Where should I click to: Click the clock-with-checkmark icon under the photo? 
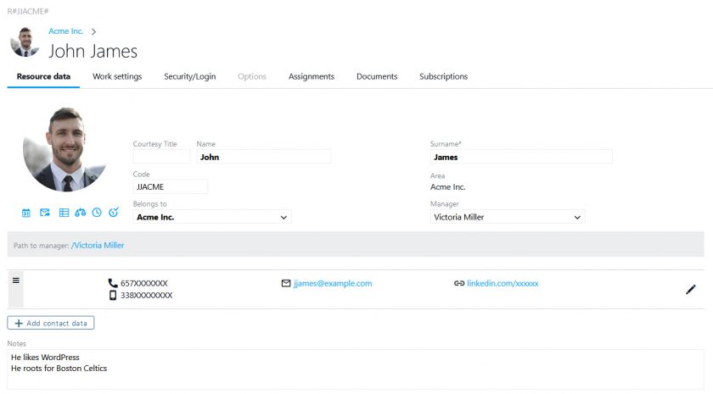114,213
